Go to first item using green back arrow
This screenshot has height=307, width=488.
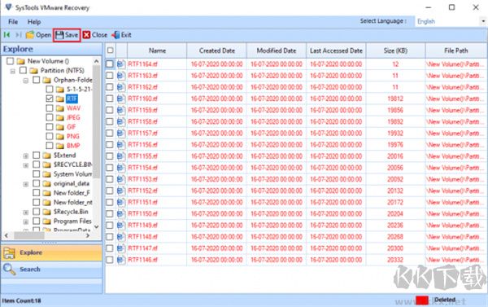click(7, 35)
